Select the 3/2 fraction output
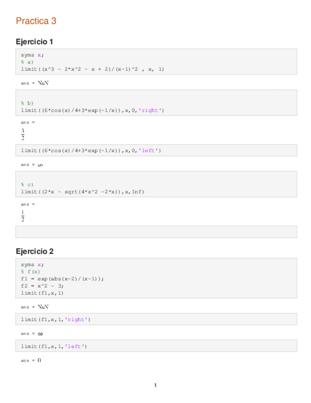The width and height of the screenshot is (311, 403). click(23, 134)
